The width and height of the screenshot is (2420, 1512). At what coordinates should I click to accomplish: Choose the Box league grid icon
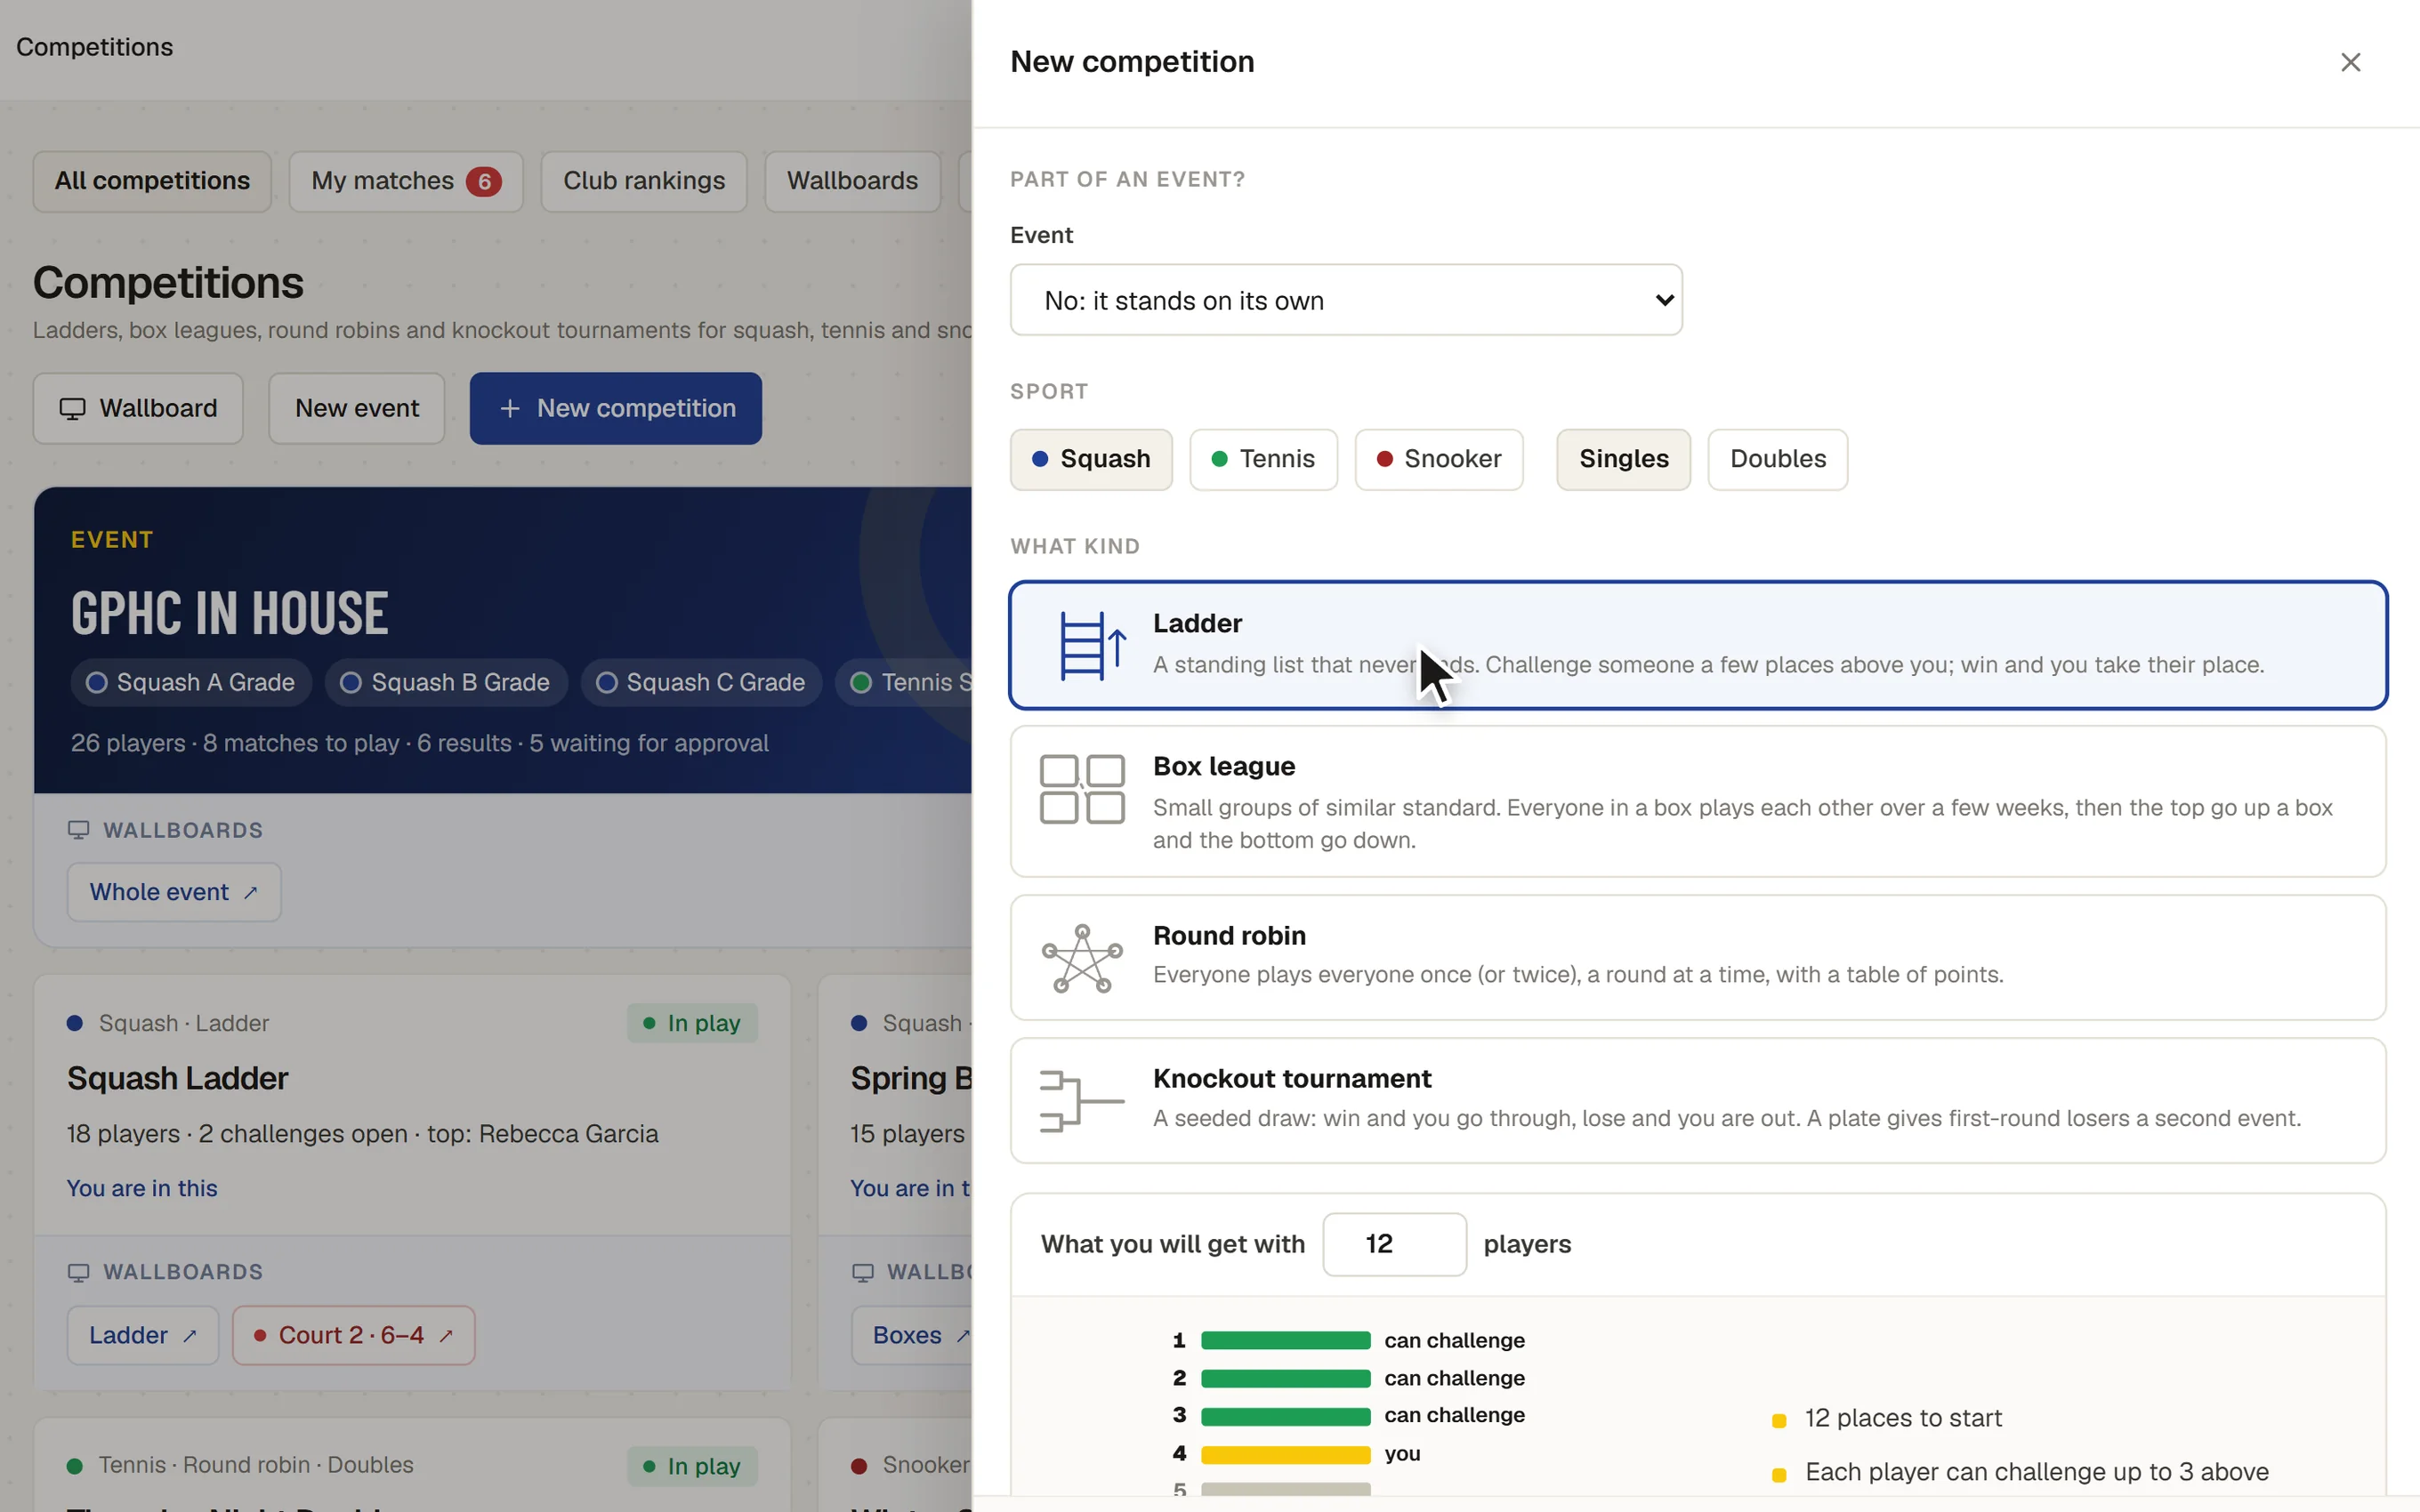click(x=1082, y=789)
